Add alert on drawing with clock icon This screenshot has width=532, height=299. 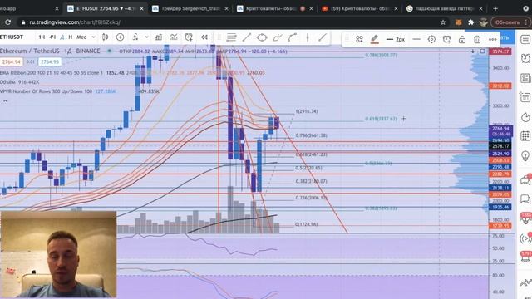tap(447, 39)
